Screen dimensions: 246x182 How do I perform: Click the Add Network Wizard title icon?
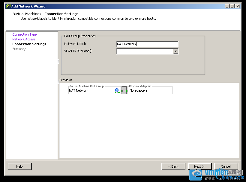(x=8, y=6)
